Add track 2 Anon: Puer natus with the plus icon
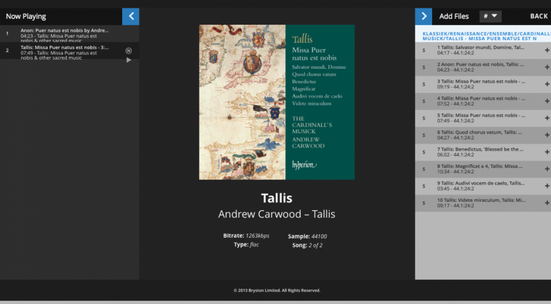 pyautogui.click(x=547, y=67)
